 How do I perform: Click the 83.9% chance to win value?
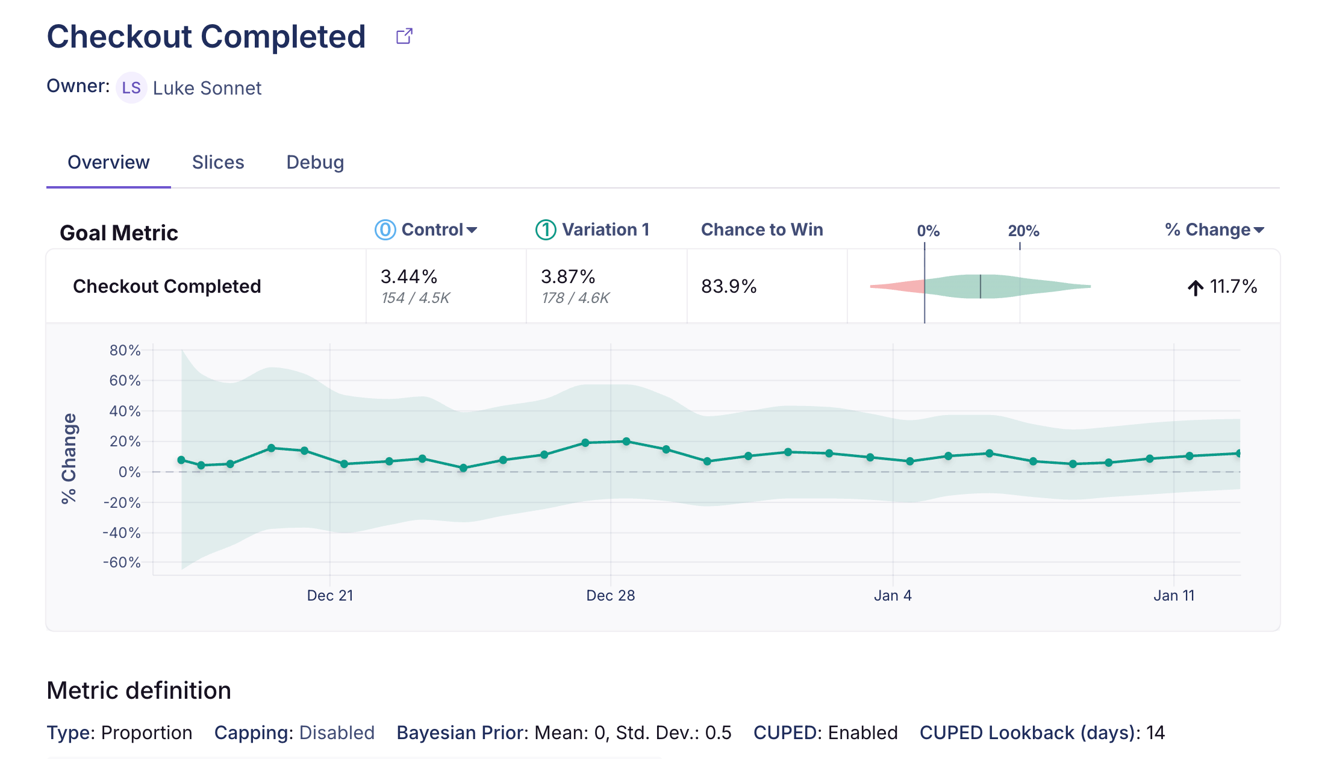pyautogui.click(x=728, y=286)
